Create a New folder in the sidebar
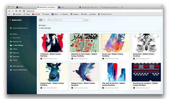 15,38
